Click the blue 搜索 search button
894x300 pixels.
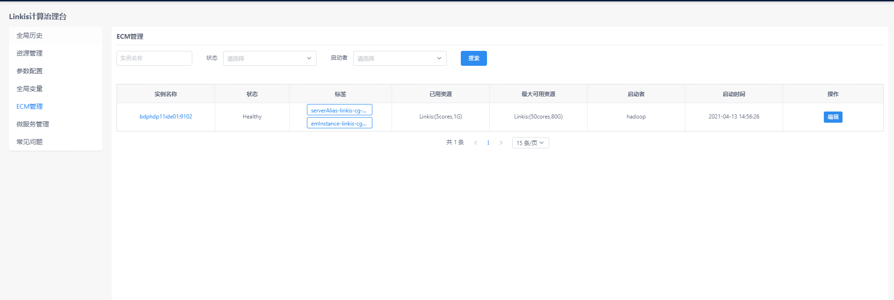[x=473, y=58]
